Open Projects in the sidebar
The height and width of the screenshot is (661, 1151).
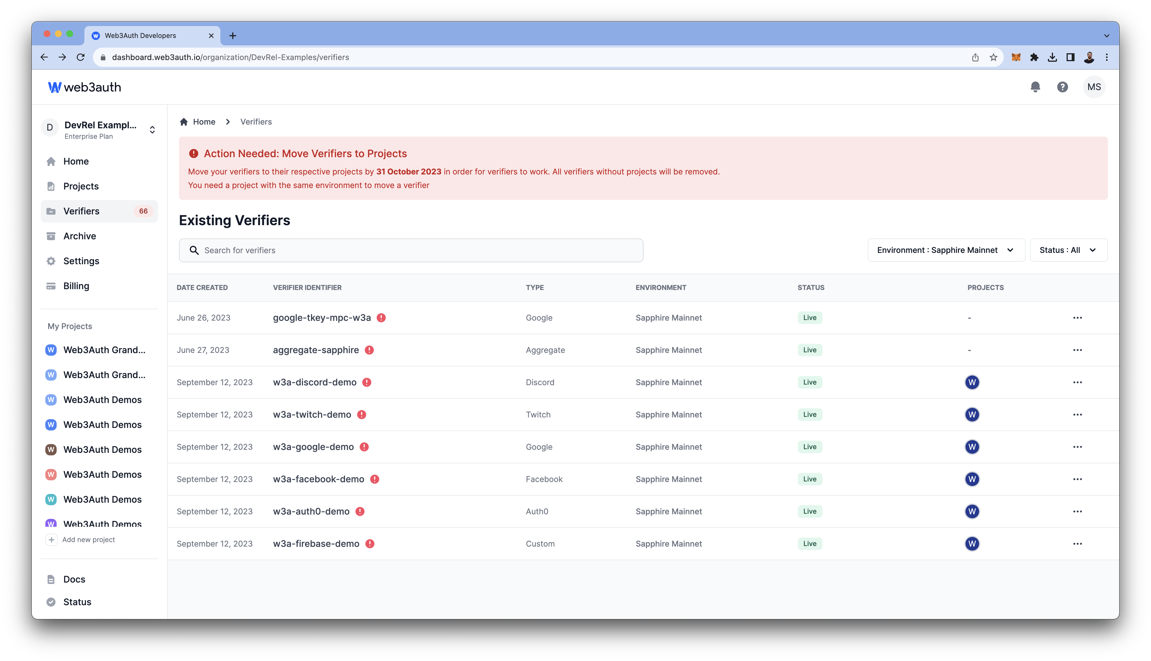pos(99,186)
